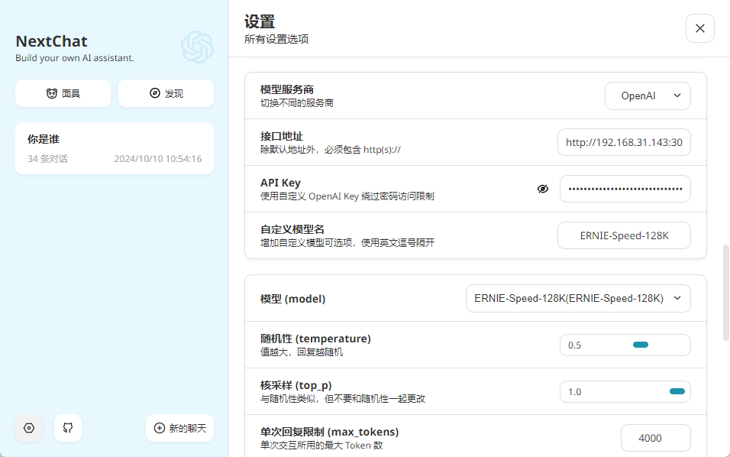Edit the max_tokens field showing 4000

655,438
